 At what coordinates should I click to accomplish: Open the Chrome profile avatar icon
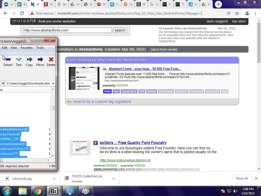247,13
